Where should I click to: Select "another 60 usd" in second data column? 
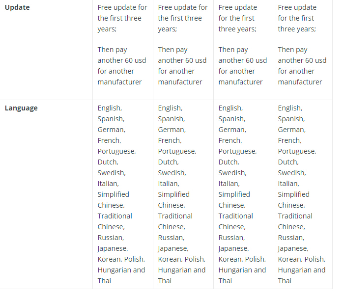point(182,60)
